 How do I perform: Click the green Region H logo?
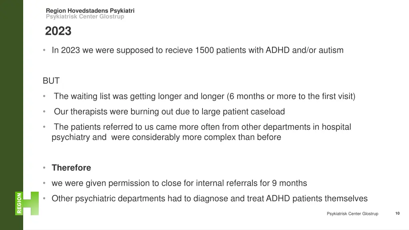coord(27,203)
